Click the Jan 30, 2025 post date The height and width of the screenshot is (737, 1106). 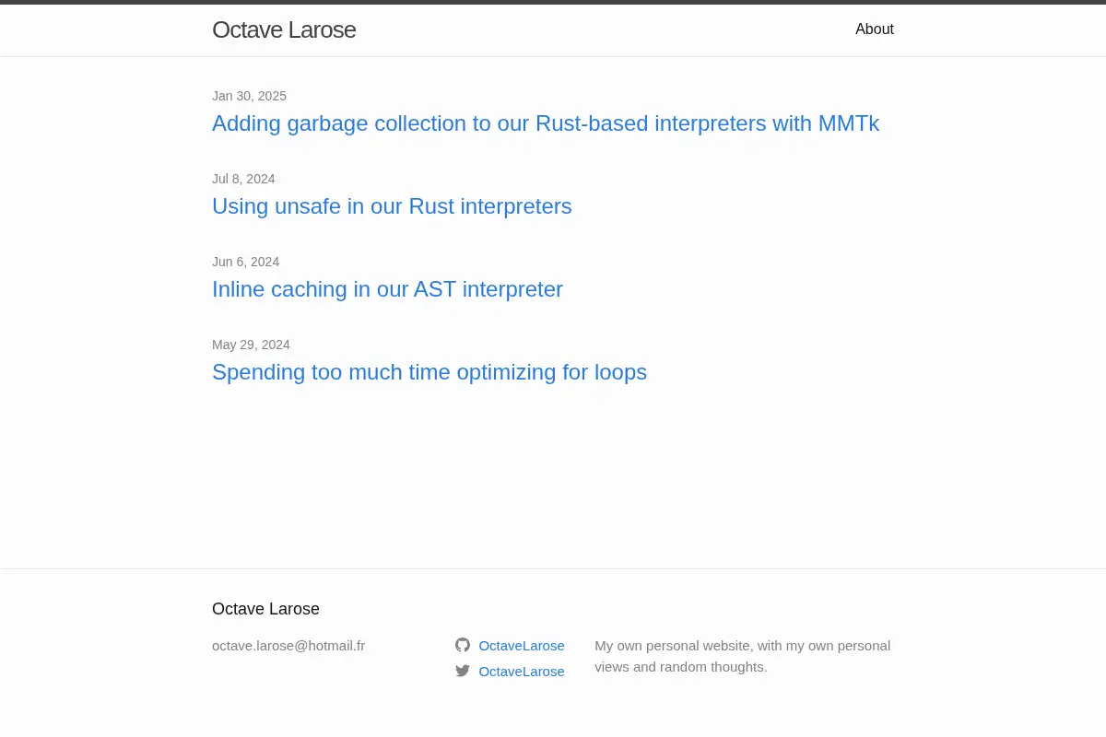249,96
